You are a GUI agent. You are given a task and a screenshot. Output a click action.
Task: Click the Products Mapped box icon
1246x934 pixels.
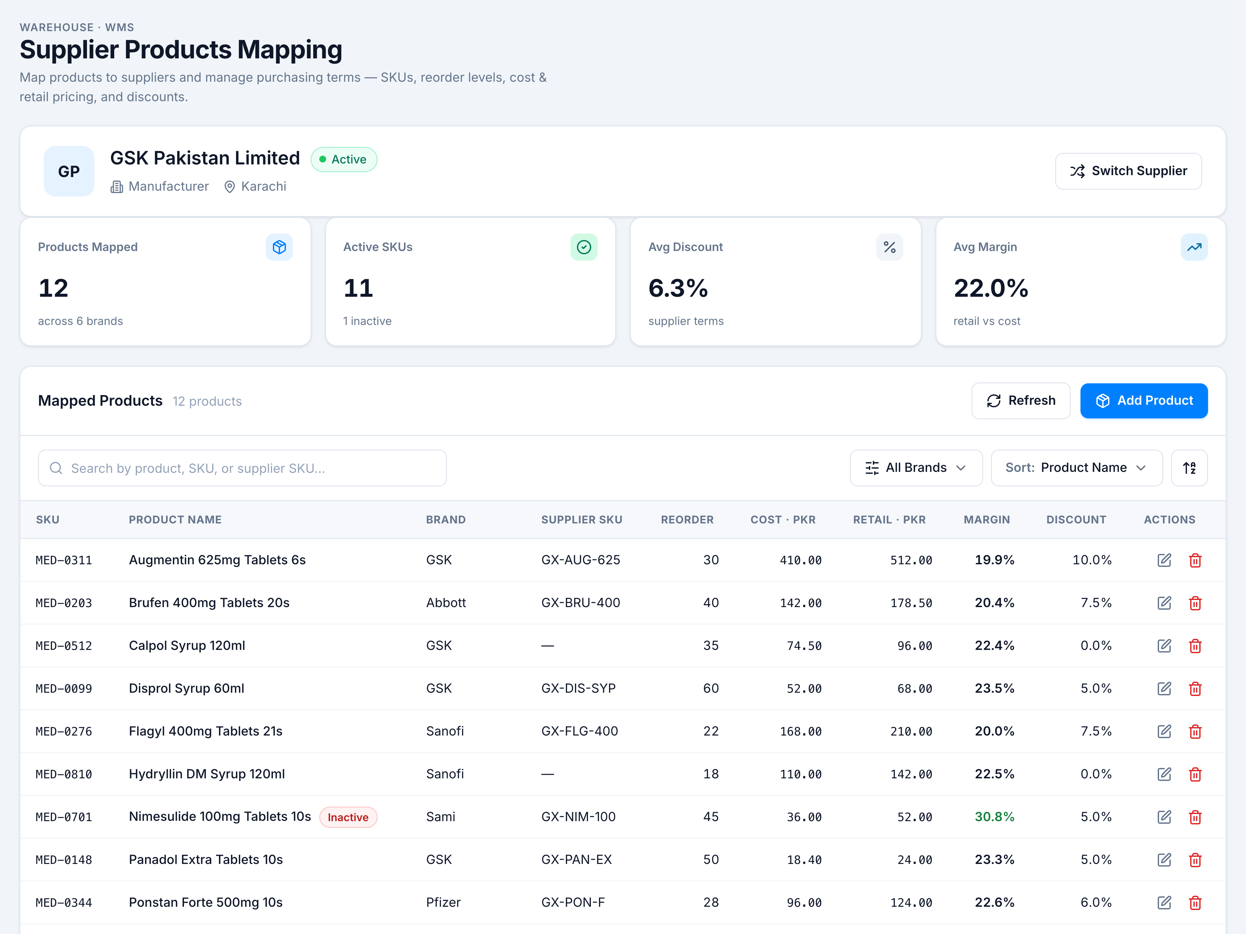pos(279,247)
